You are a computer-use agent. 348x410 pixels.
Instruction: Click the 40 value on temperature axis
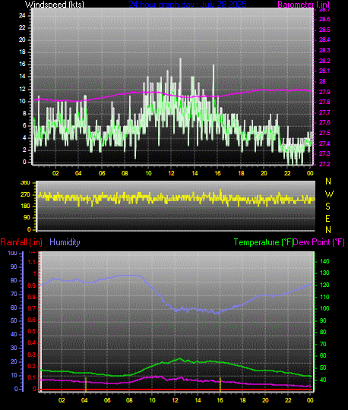323,380
